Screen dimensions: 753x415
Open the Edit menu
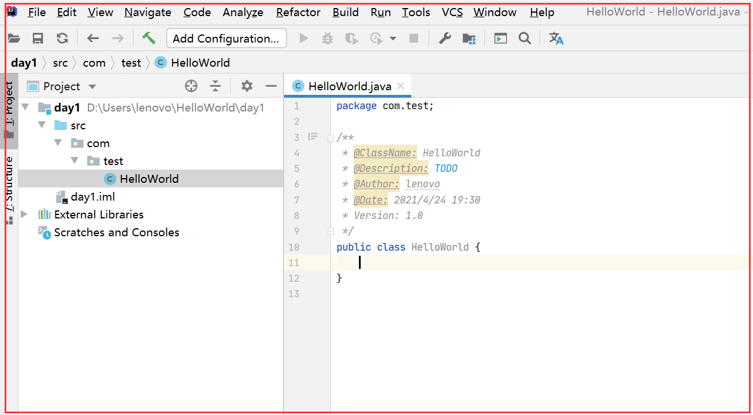(67, 12)
